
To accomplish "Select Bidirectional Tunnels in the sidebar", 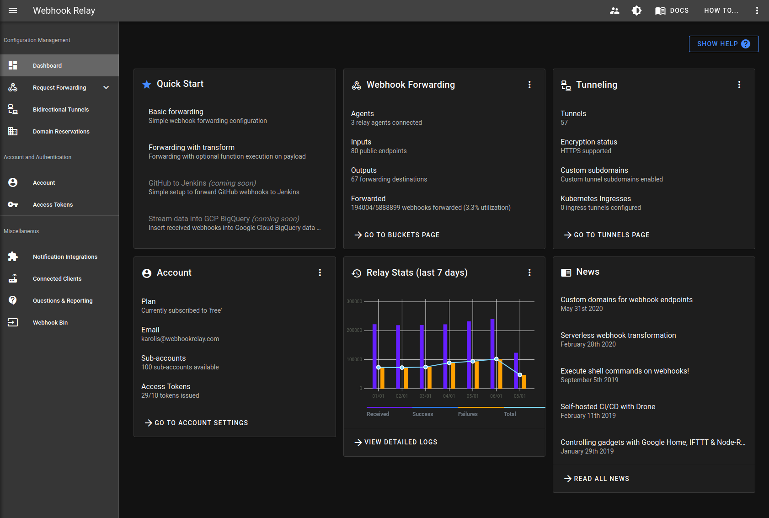I will pos(60,109).
